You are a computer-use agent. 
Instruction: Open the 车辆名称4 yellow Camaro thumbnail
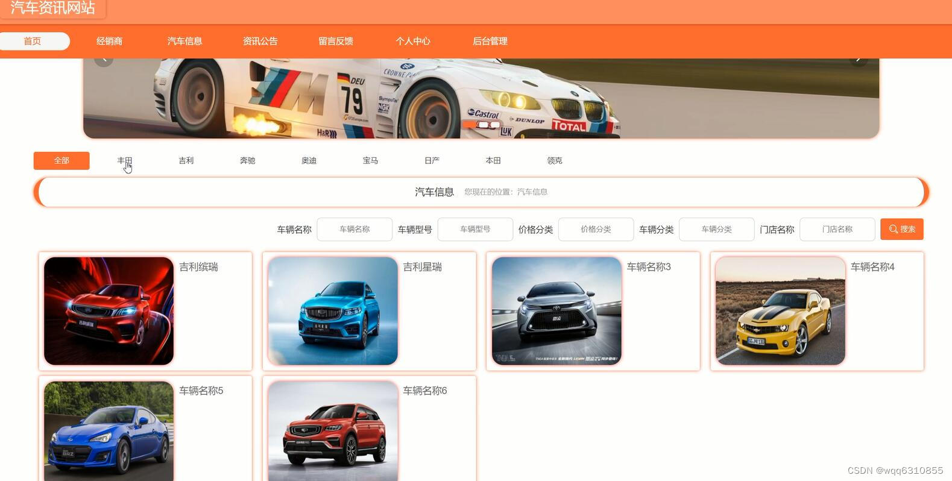coord(780,311)
